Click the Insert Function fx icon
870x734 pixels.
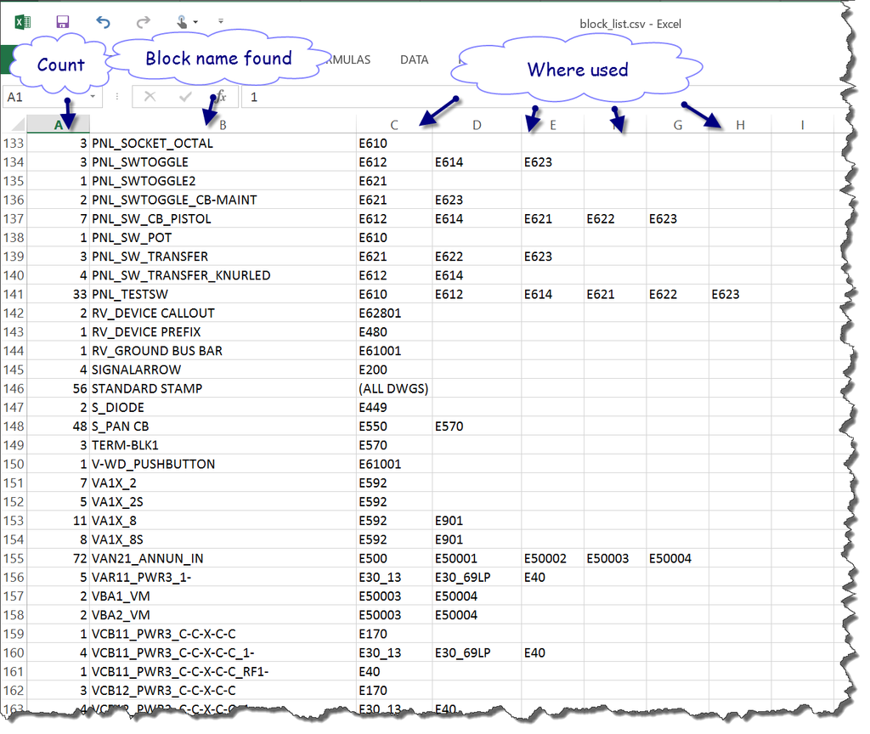coord(220,97)
